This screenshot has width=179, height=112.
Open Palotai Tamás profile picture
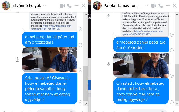(x=97, y=6)
